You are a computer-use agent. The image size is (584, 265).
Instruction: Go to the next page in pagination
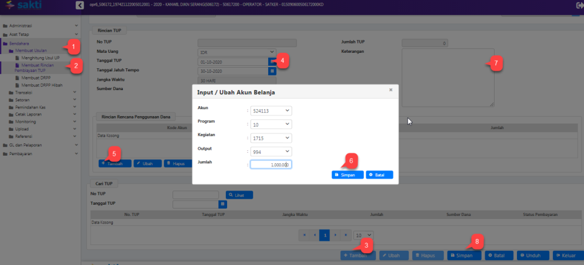click(x=335, y=236)
